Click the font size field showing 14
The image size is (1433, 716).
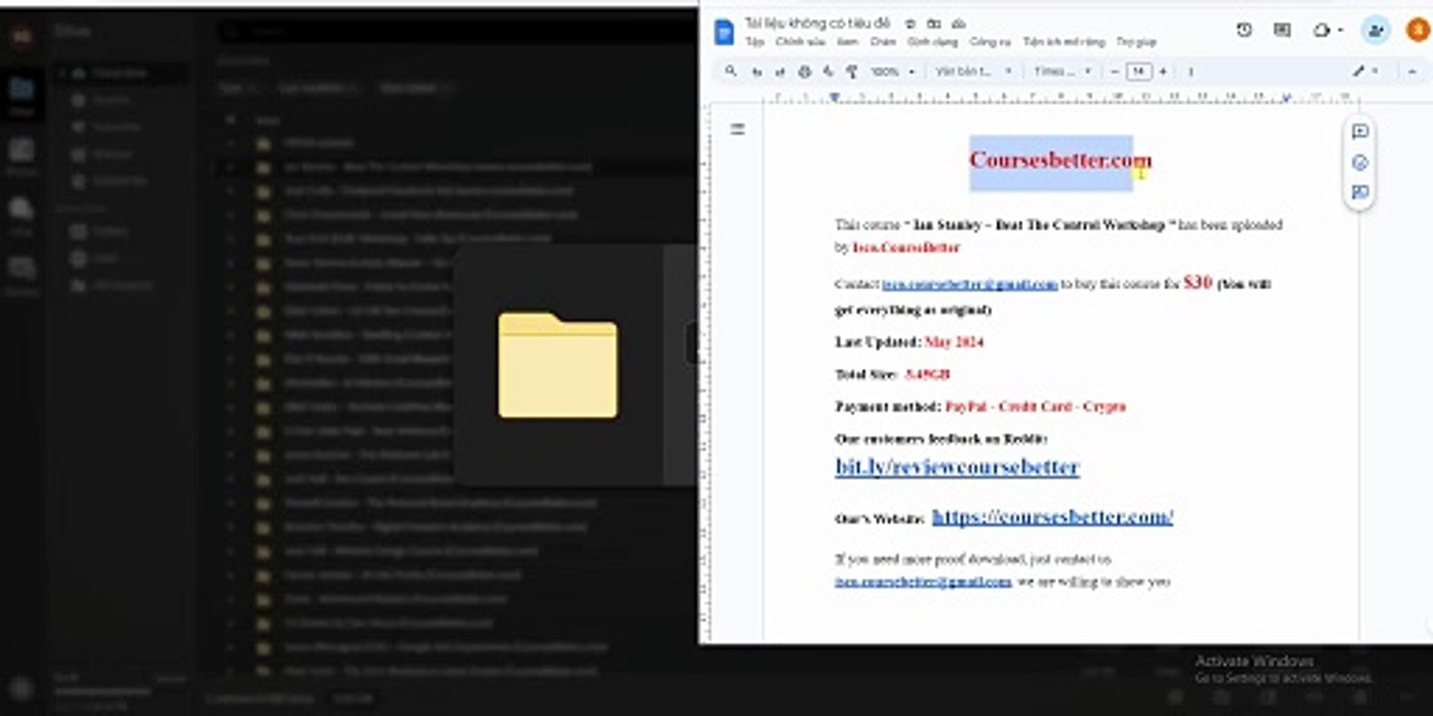click(x=1138, y=72)
